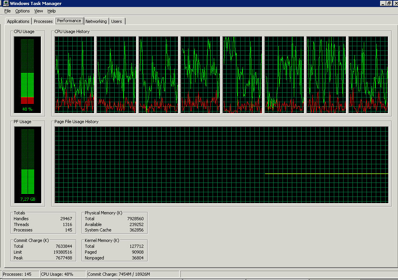
Task: Open the Help menu
Action: pyautogui.click(x=52, y=11)
